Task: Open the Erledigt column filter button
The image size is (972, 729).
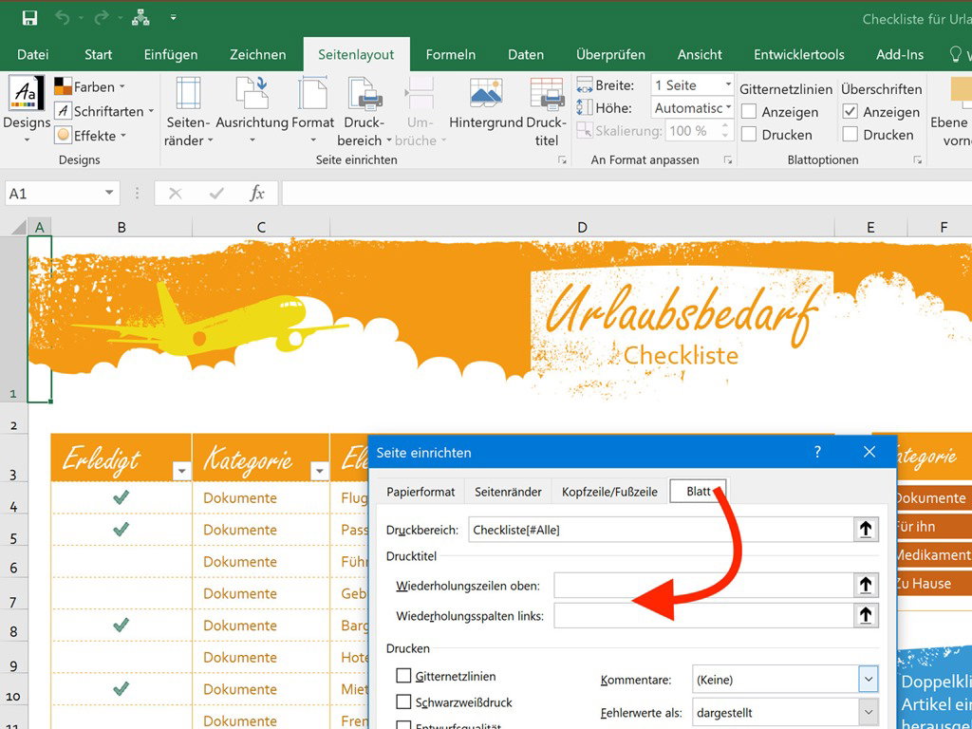Action: coord(181,470)
